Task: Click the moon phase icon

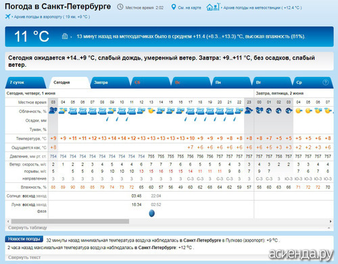Action: tap(152, 213)
